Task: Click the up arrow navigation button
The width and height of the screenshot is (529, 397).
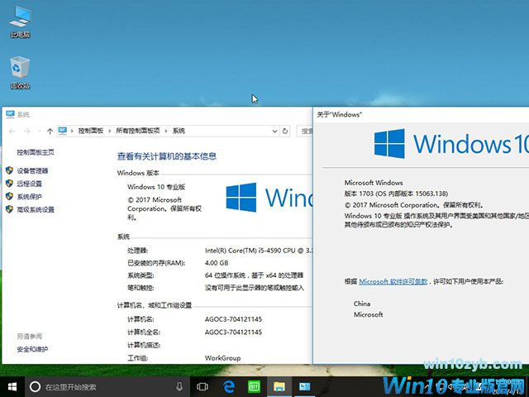Action: point(50,131)
